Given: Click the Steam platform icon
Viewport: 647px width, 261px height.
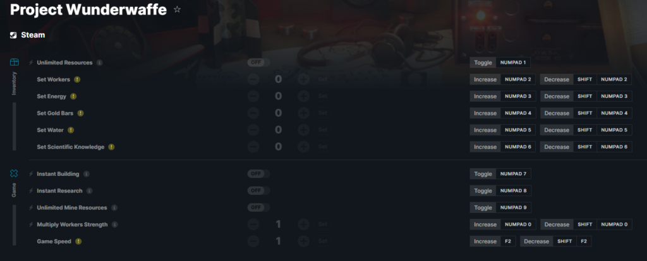Looking at the screenshot, I should [x=14, y=35].
